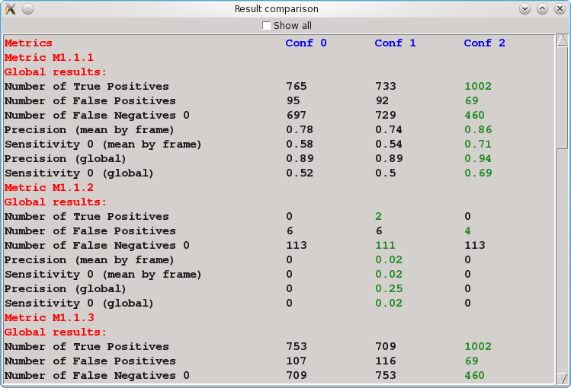Select the Metric M1.1.3 heading
This screenshot has width=571, height=388.
49,317
